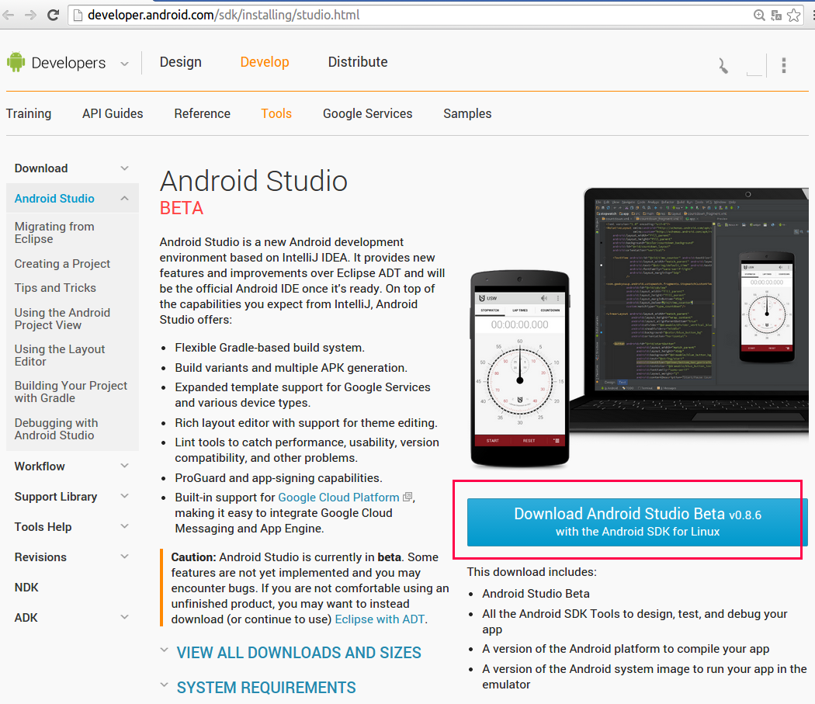The image size is (815, 704).
Task: Collapse the Android Studio sidebar section
Action: click(124, 198)
